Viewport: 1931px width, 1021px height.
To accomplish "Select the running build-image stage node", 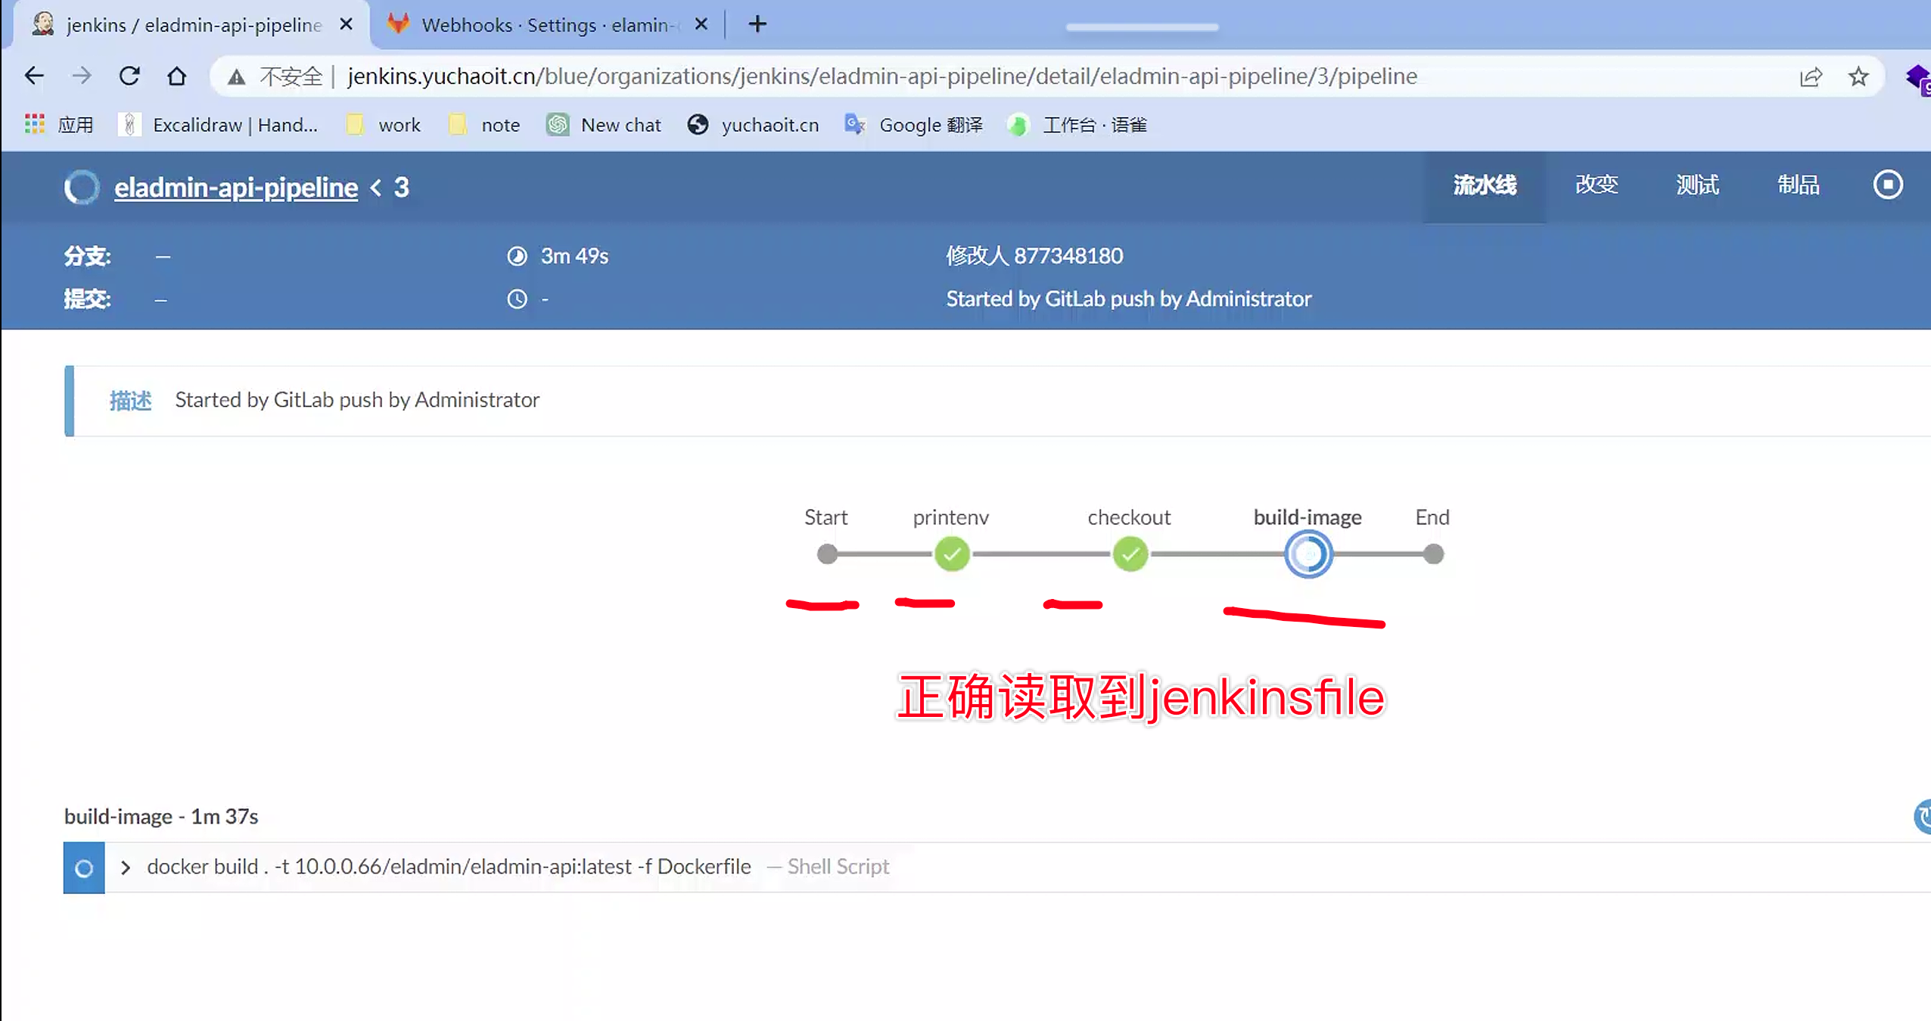I will click(x=1308, y=554).
